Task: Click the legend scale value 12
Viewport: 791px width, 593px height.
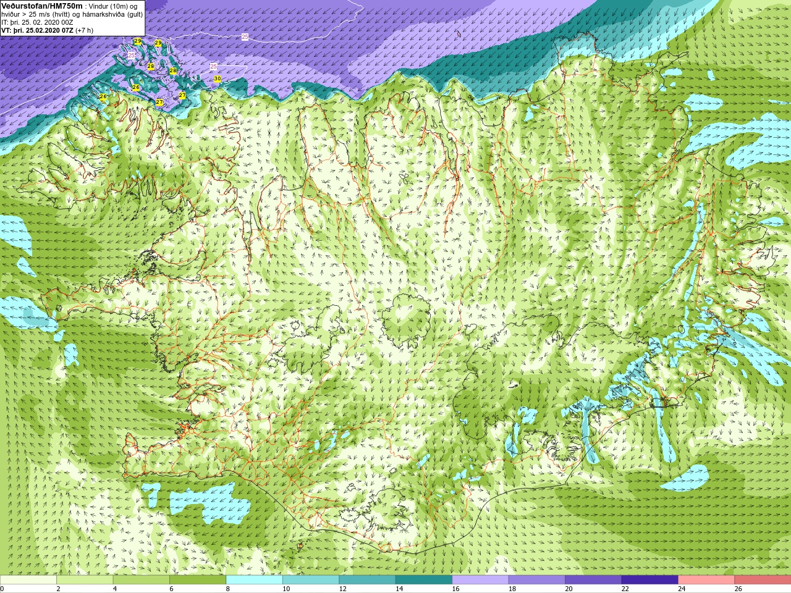Action: click(343, 589)
